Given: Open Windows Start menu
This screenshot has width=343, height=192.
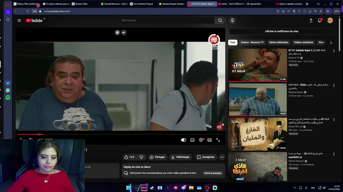Looking at the screenshot, I should pos(128,188).
